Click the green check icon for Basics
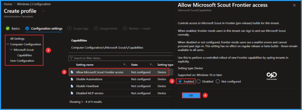 point(8,28)
